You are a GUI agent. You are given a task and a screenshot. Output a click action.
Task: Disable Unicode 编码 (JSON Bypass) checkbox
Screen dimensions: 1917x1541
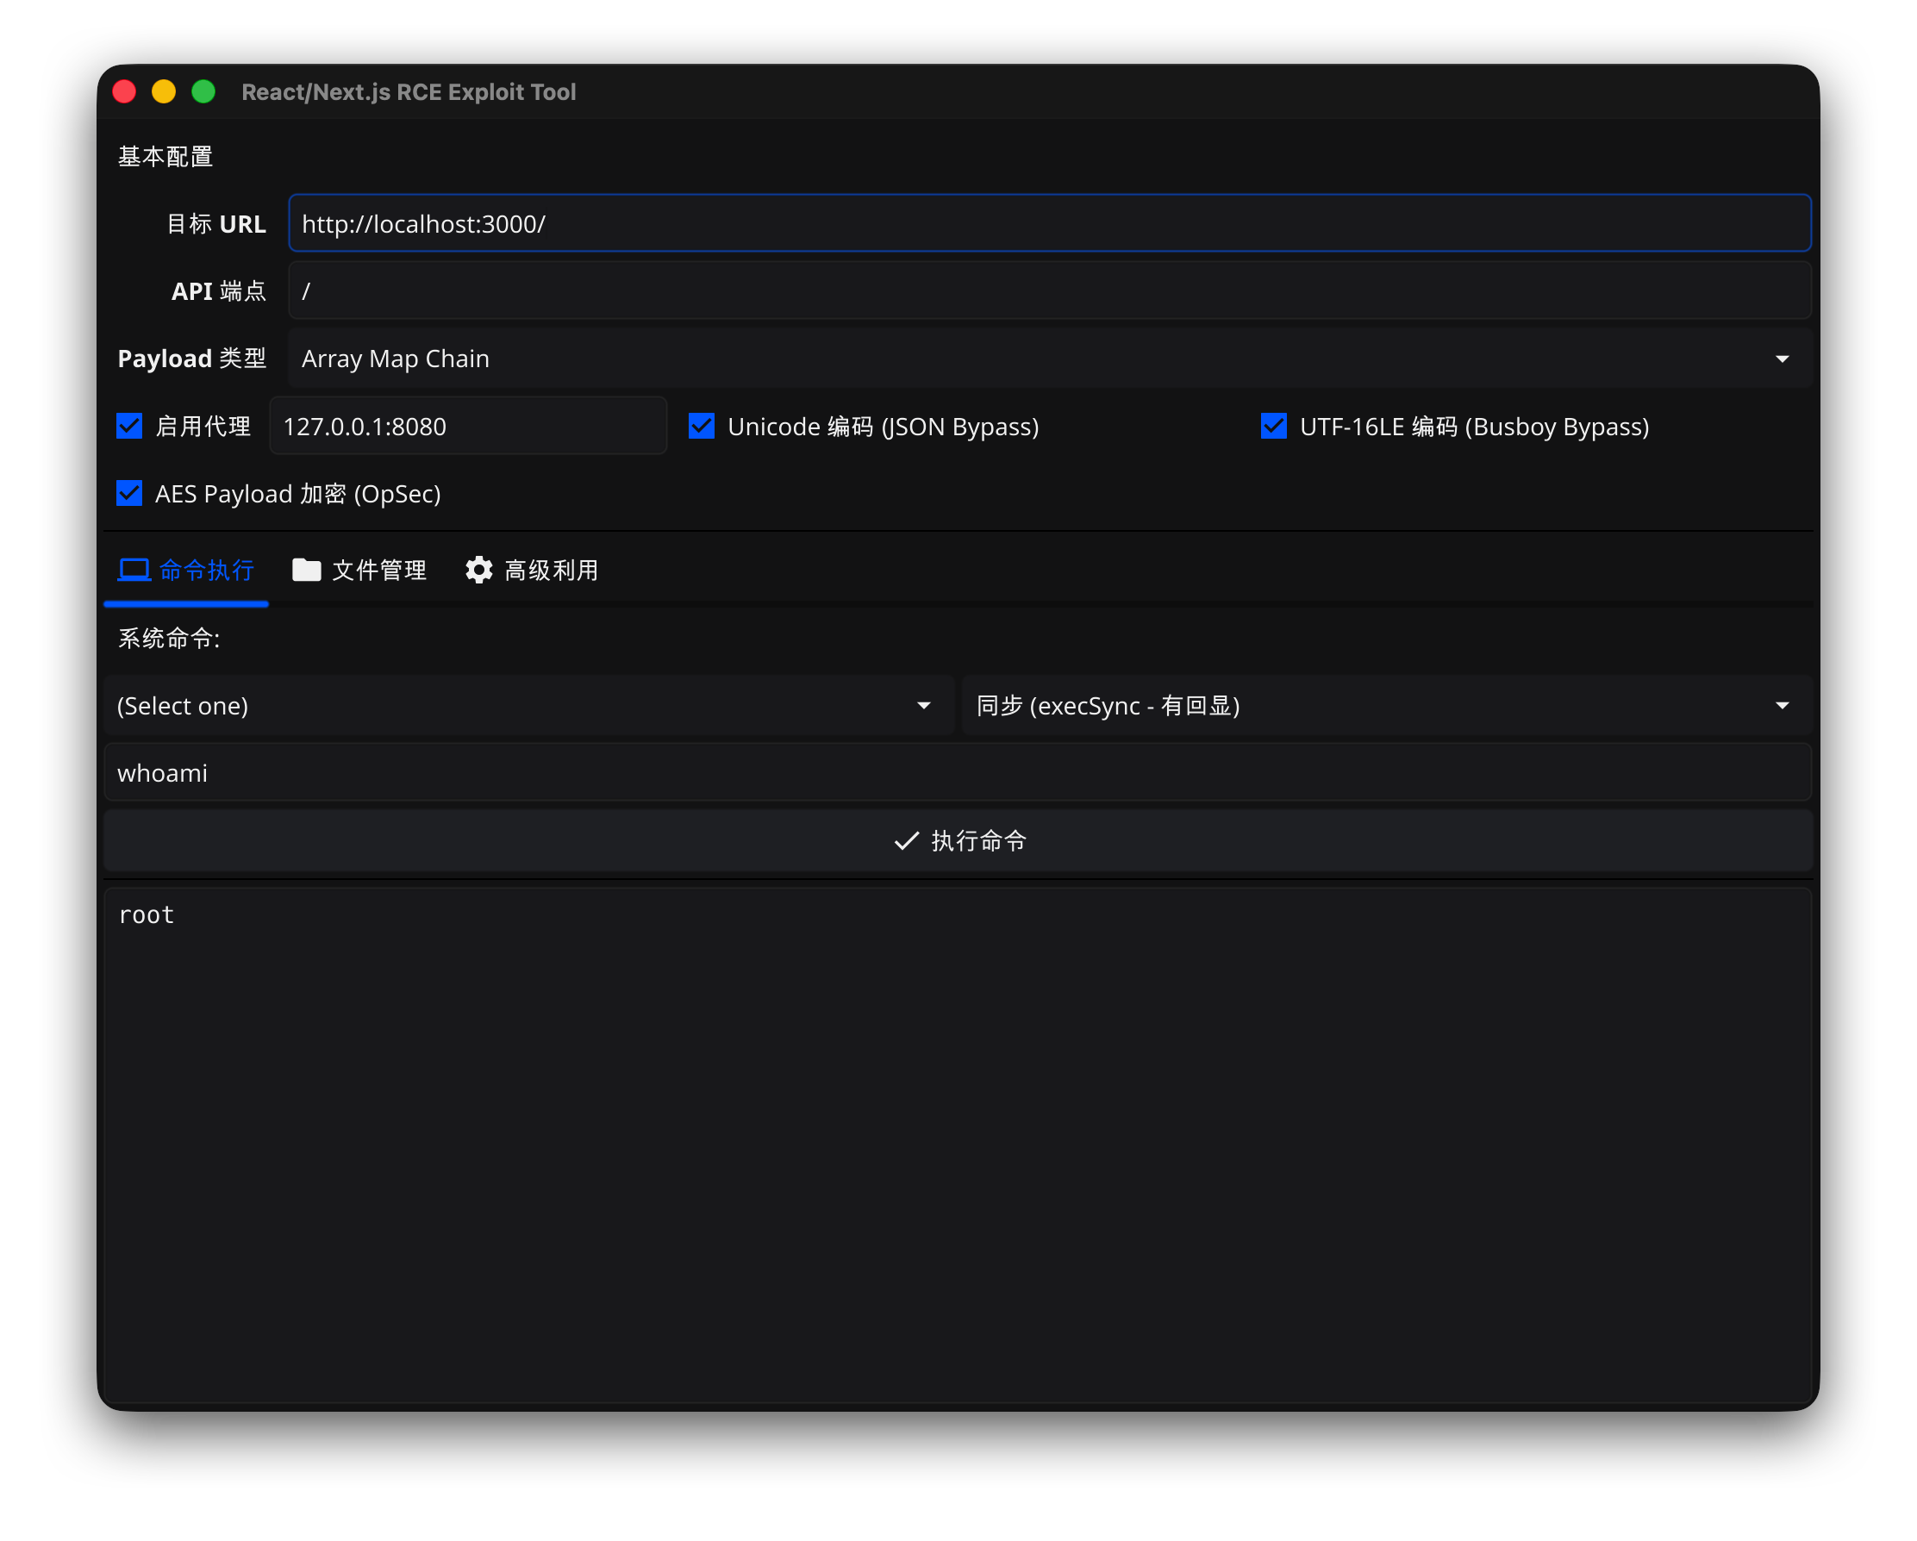tap(702, 426)
